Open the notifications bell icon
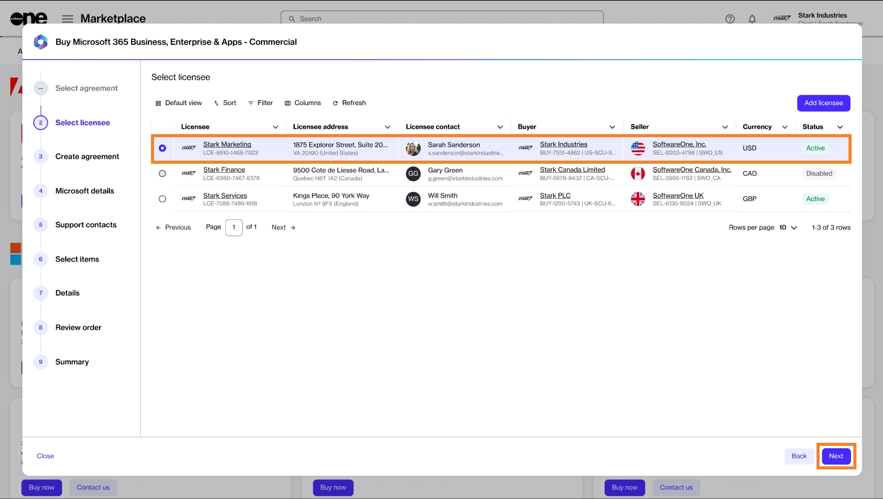The image size is (883, 499). click(x=752, y=19)
